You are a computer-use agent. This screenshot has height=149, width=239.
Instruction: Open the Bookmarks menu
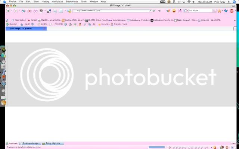(x=72, y=1)
